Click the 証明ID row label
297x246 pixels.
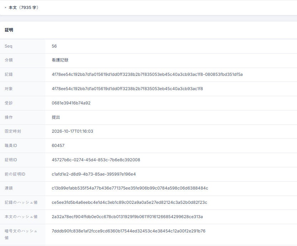pos(11,160)
